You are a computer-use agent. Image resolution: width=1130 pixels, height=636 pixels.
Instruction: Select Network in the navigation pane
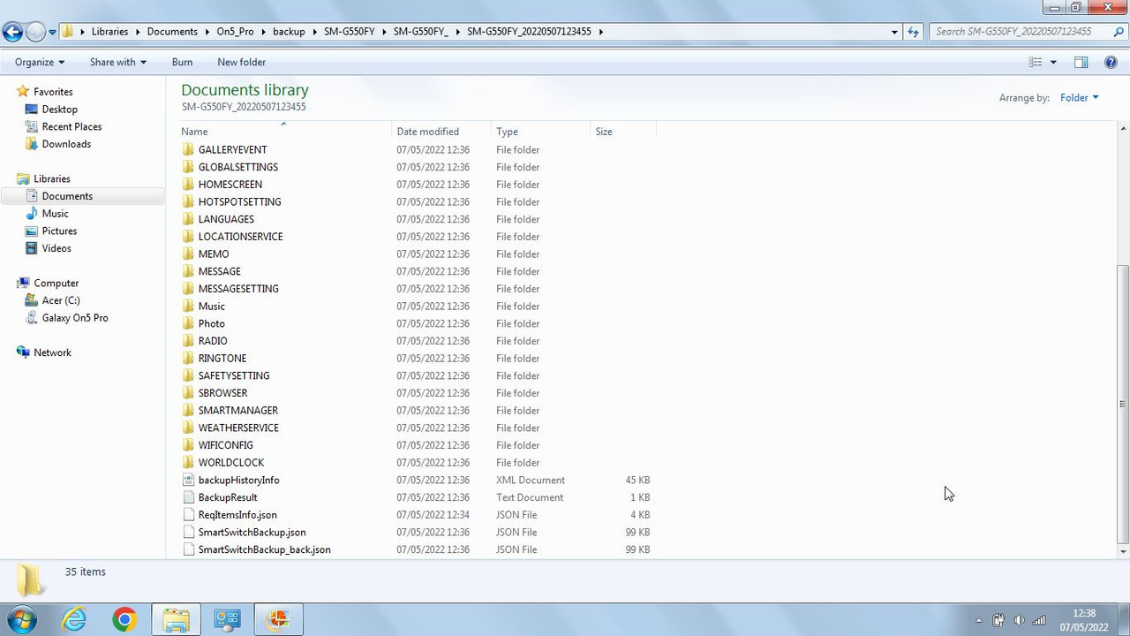52,352
